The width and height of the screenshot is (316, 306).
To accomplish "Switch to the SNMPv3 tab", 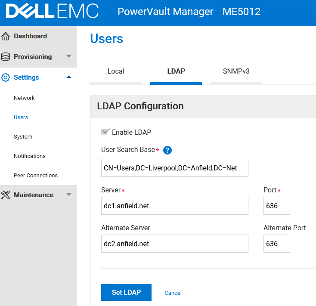I will click(236, 71).
